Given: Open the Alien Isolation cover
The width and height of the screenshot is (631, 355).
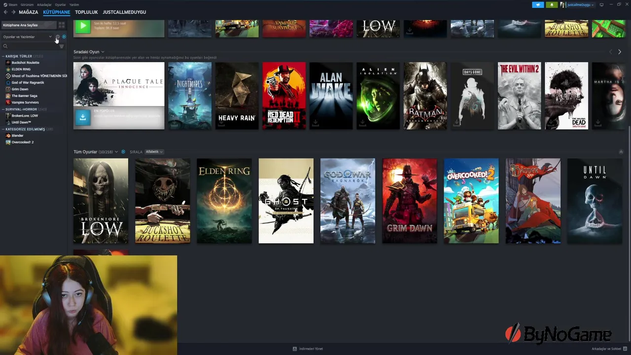Looking at the screenshot, I should point(378,96).
